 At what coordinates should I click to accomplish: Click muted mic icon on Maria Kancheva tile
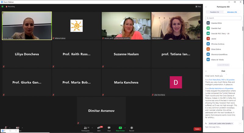[103, 95]
